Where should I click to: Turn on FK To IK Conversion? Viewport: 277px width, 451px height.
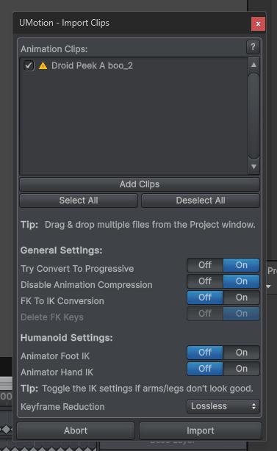point(241,297)
